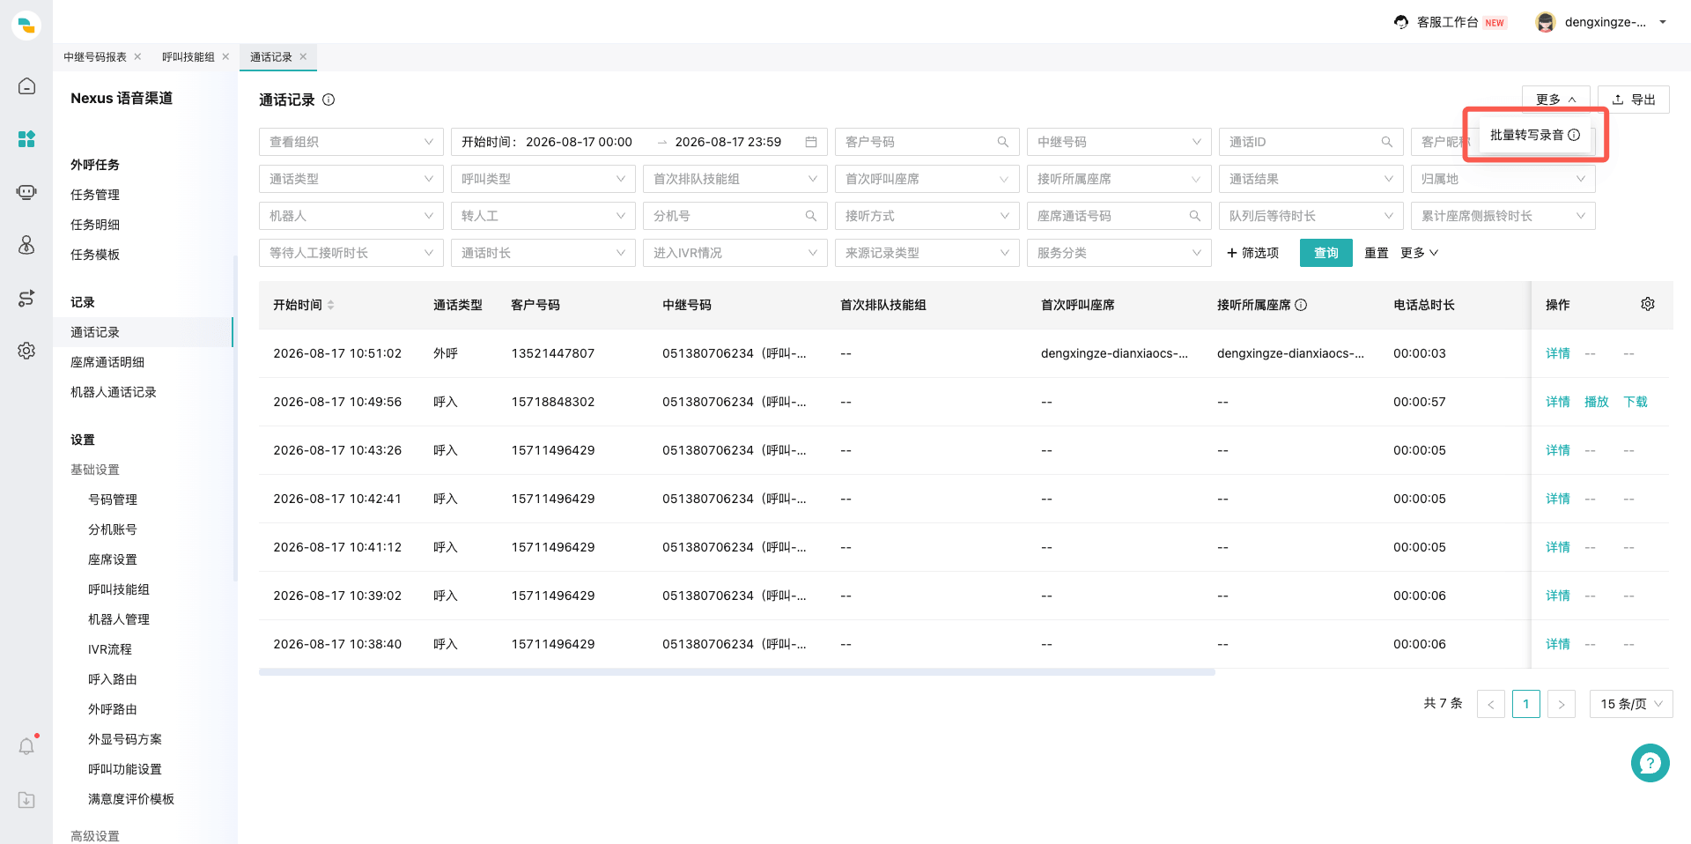Click the help question mark floating button
The image size is (1691, 844).
click(1650, 763)
